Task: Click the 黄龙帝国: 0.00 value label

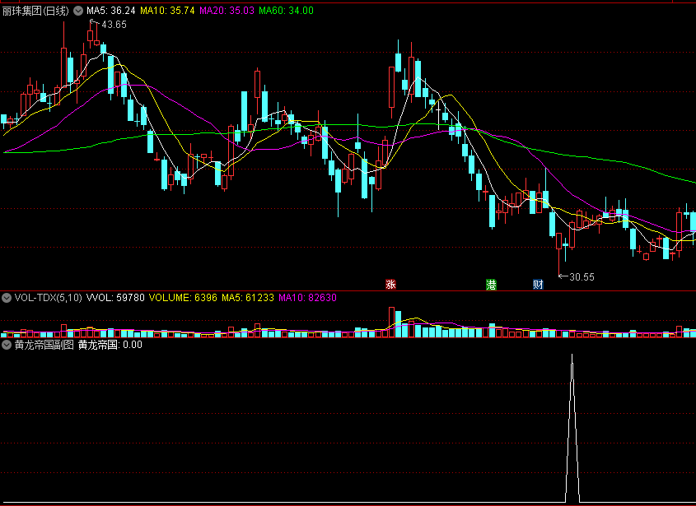Action: (x=110, y=345)
